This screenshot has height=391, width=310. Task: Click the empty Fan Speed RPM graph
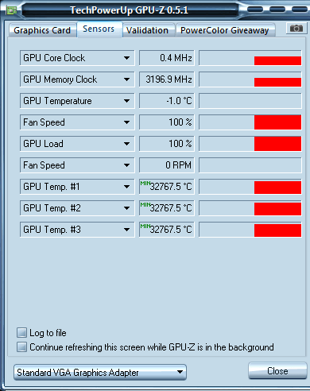[x=250, y=165]
